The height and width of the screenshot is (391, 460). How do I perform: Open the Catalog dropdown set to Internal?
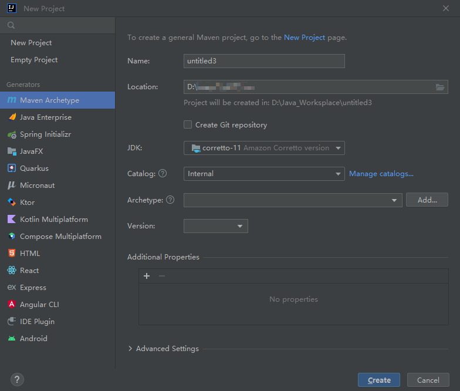click(264, 174)
